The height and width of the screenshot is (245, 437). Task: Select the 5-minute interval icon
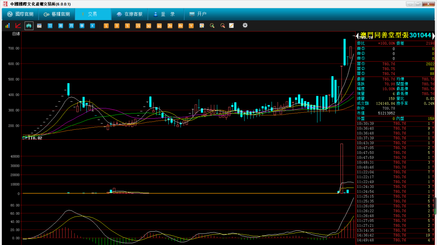[127, 26]
